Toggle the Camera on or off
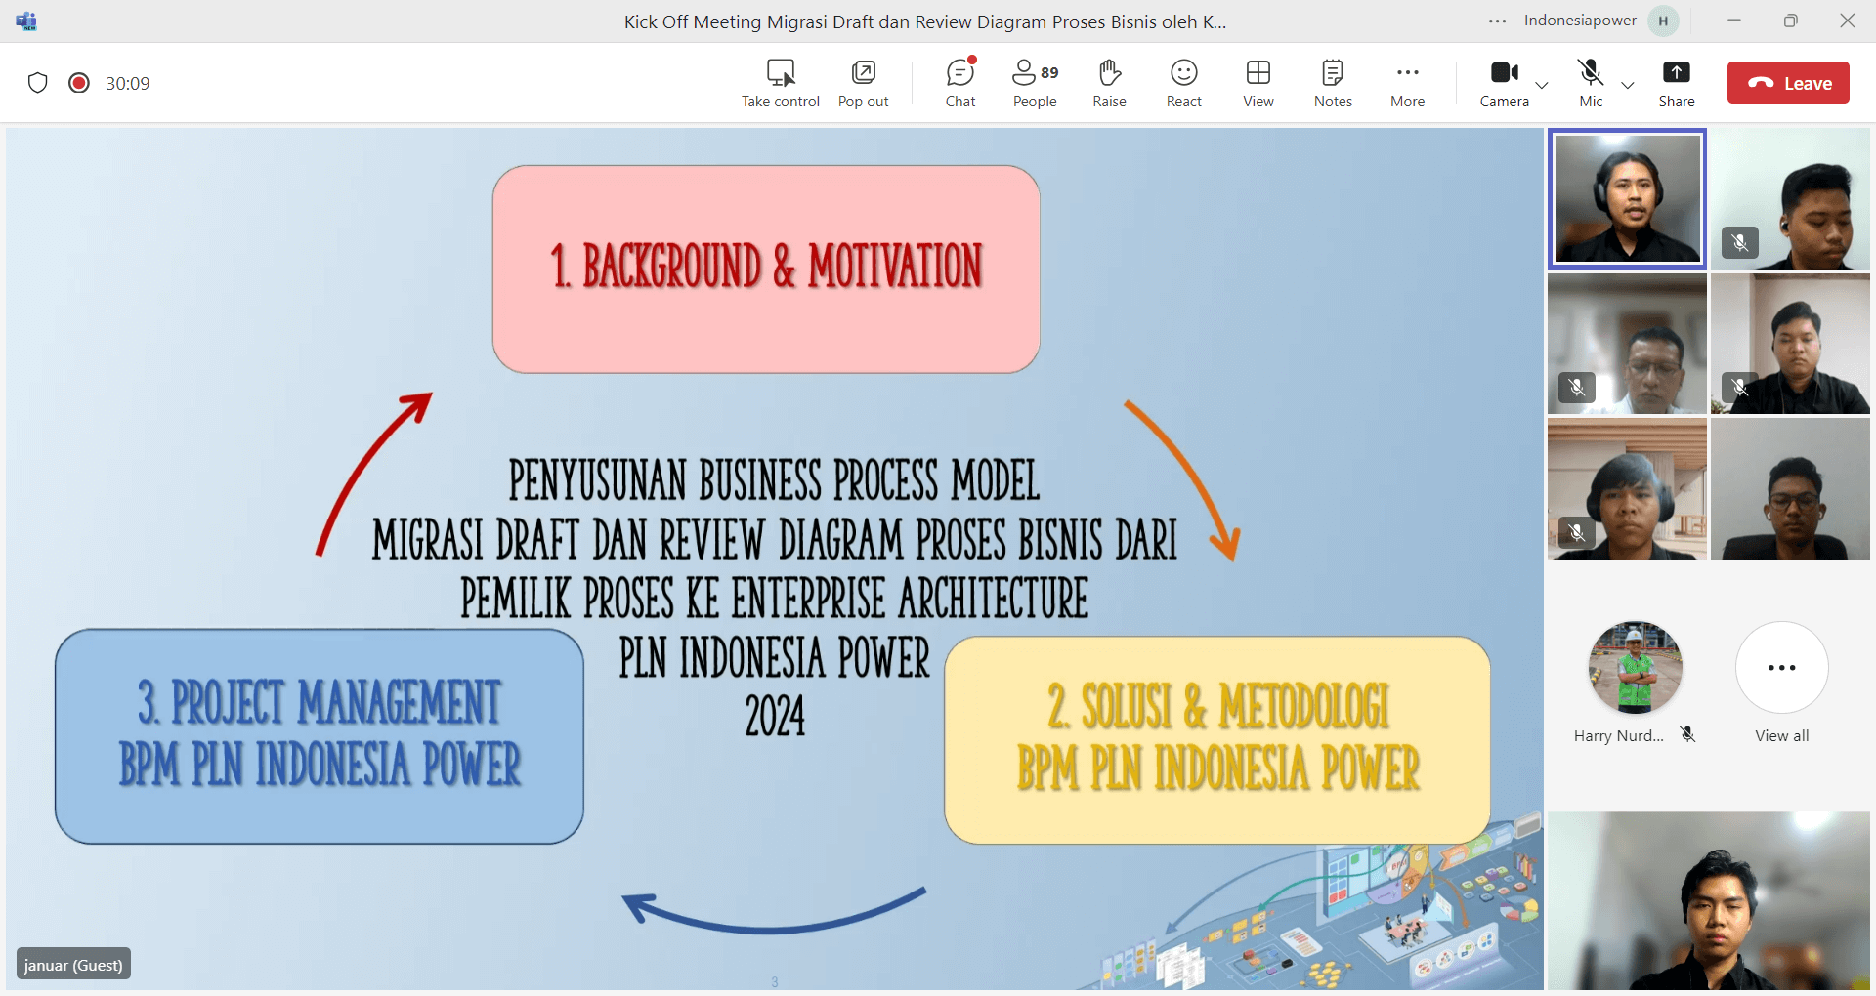This screenshot has width=1876, height=996. [x=1504, y=83]
